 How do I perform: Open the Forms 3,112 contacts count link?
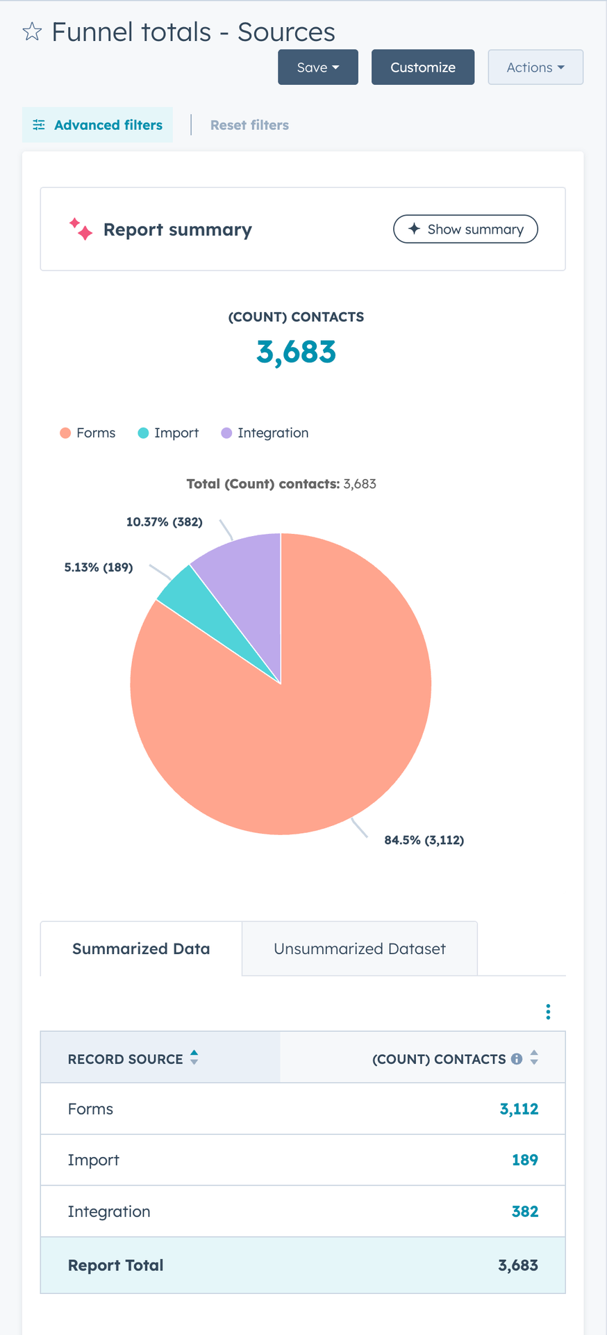tap(519, 1109)
